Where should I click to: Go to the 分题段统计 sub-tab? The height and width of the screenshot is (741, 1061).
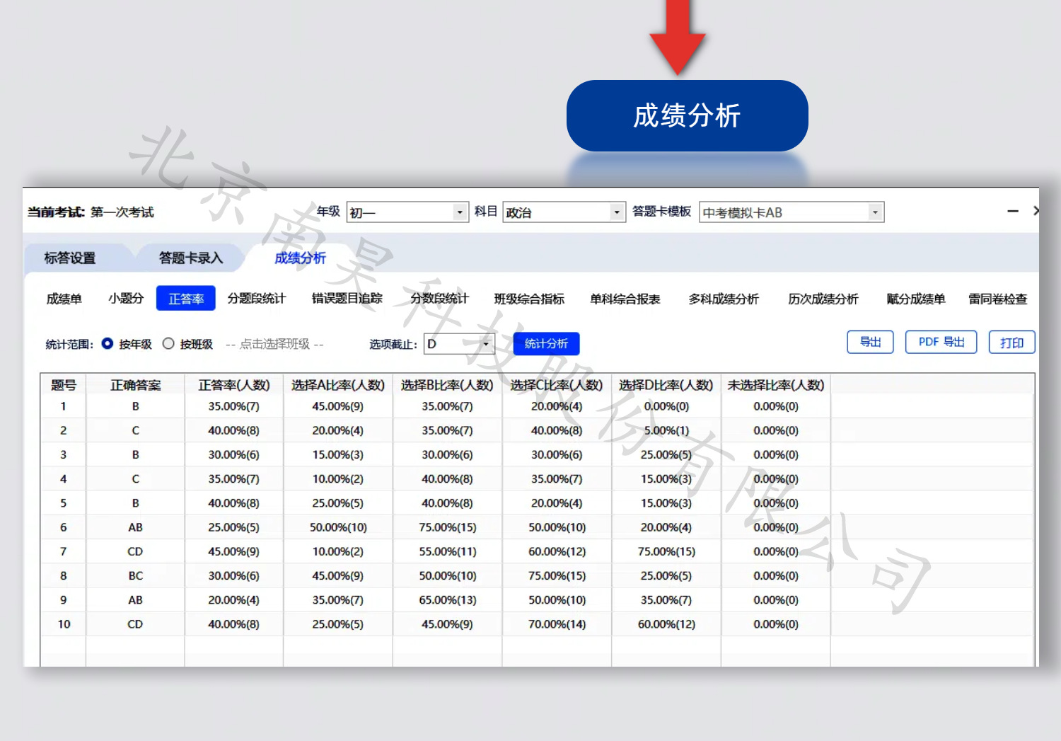(257, 299)
